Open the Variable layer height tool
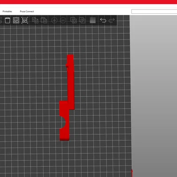 [92, 20]
